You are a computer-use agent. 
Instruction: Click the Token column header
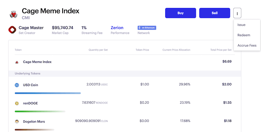pos(18,50)
